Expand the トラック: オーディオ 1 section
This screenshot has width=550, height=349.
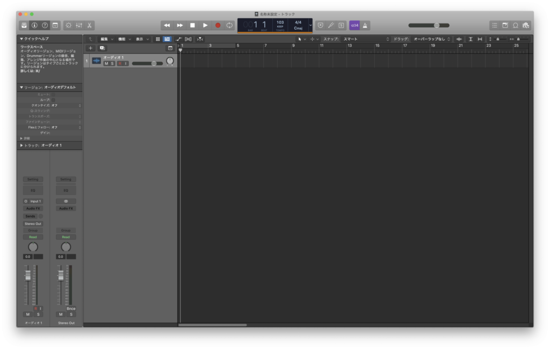click(x=21, y=145)
